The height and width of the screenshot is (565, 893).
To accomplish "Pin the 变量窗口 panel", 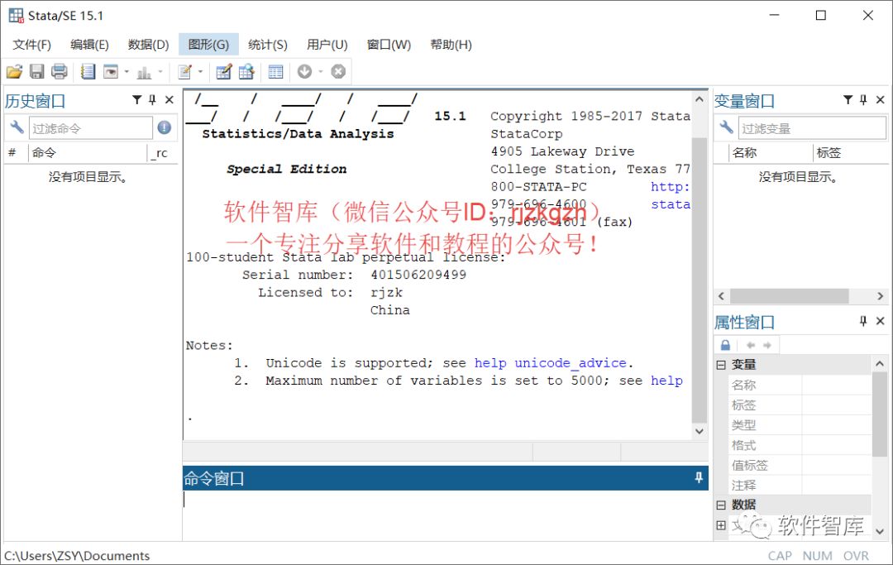I will coord(863,99).
